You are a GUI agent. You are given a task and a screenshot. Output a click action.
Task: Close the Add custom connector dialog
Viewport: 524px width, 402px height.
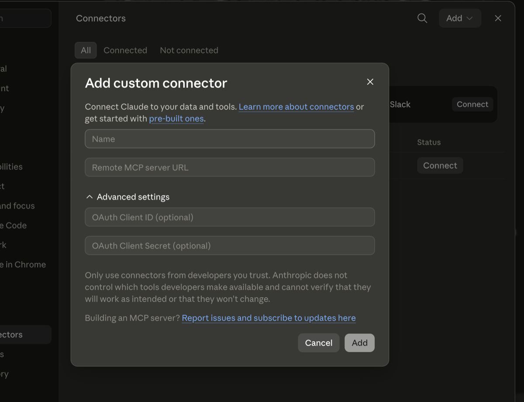click(x=370, y=82)
